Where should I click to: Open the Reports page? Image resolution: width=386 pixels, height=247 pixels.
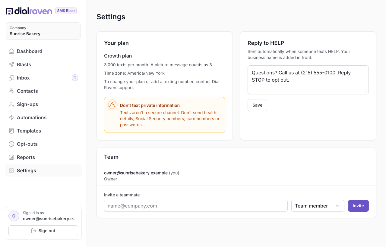click(x=43, y=157)
